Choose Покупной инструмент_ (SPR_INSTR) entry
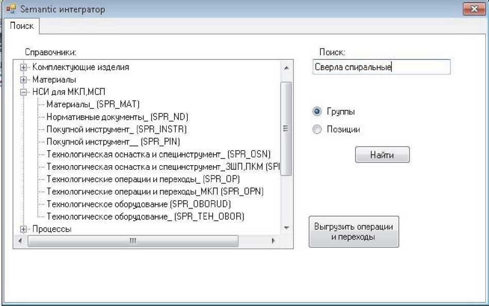This screenshot has height=306, width=489. coord(116,129)
